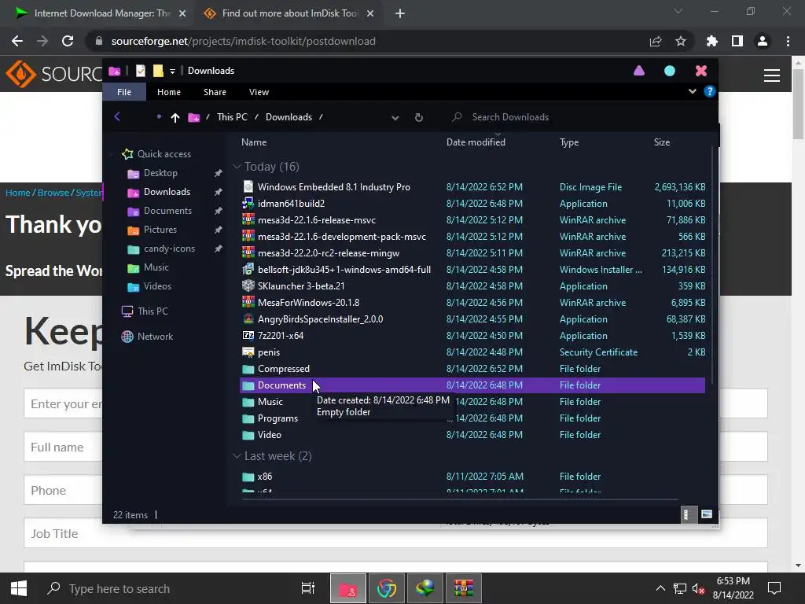The image size is (805, 604).
Task: Open Chrome tab search dropdown
Action: [678, 11]
